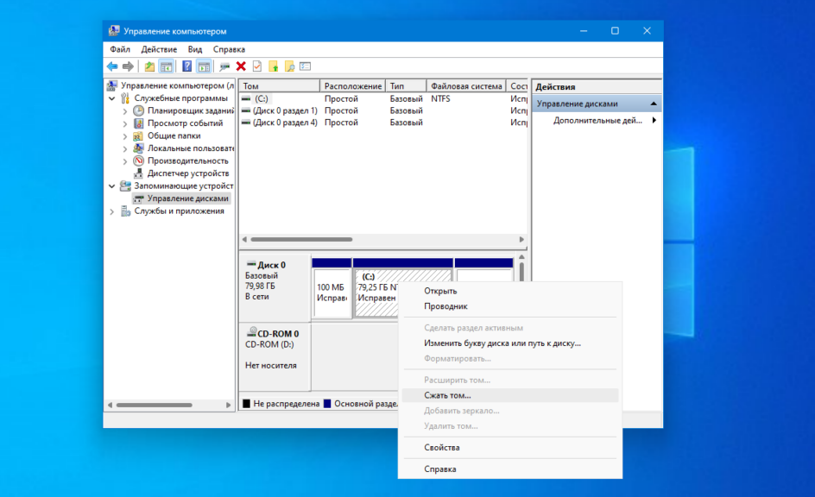Open the Действие menu

(159, 49)
